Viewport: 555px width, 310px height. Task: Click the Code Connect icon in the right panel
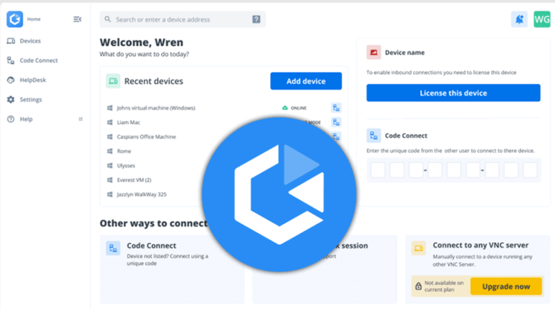coord(373,135)
